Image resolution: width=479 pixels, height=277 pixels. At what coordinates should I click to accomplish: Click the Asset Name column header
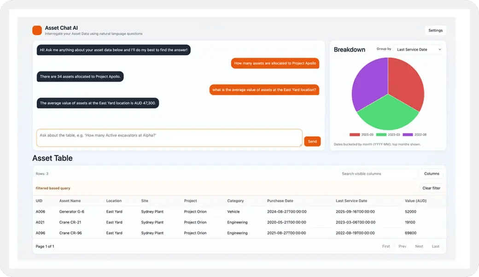[x=70, y=201]
